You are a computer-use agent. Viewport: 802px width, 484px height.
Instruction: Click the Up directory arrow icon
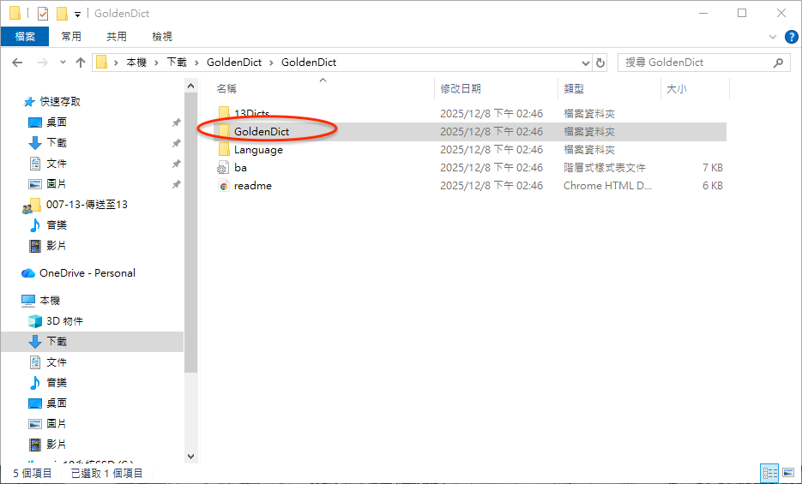pos(81,63)
